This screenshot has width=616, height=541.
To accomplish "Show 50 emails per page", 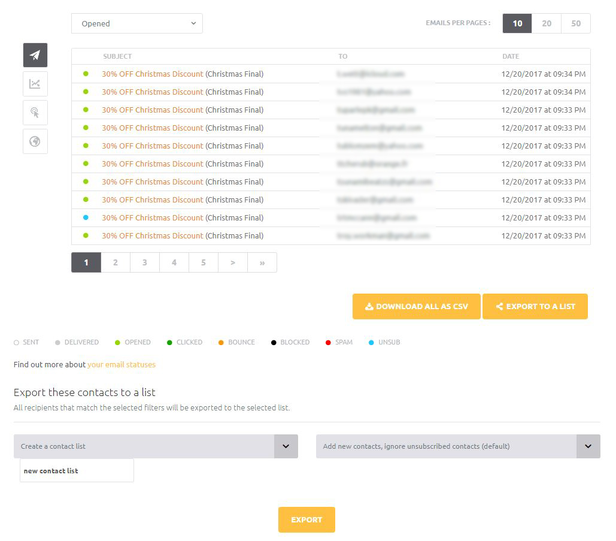I will pyautogui.click(x=575, y=23).
